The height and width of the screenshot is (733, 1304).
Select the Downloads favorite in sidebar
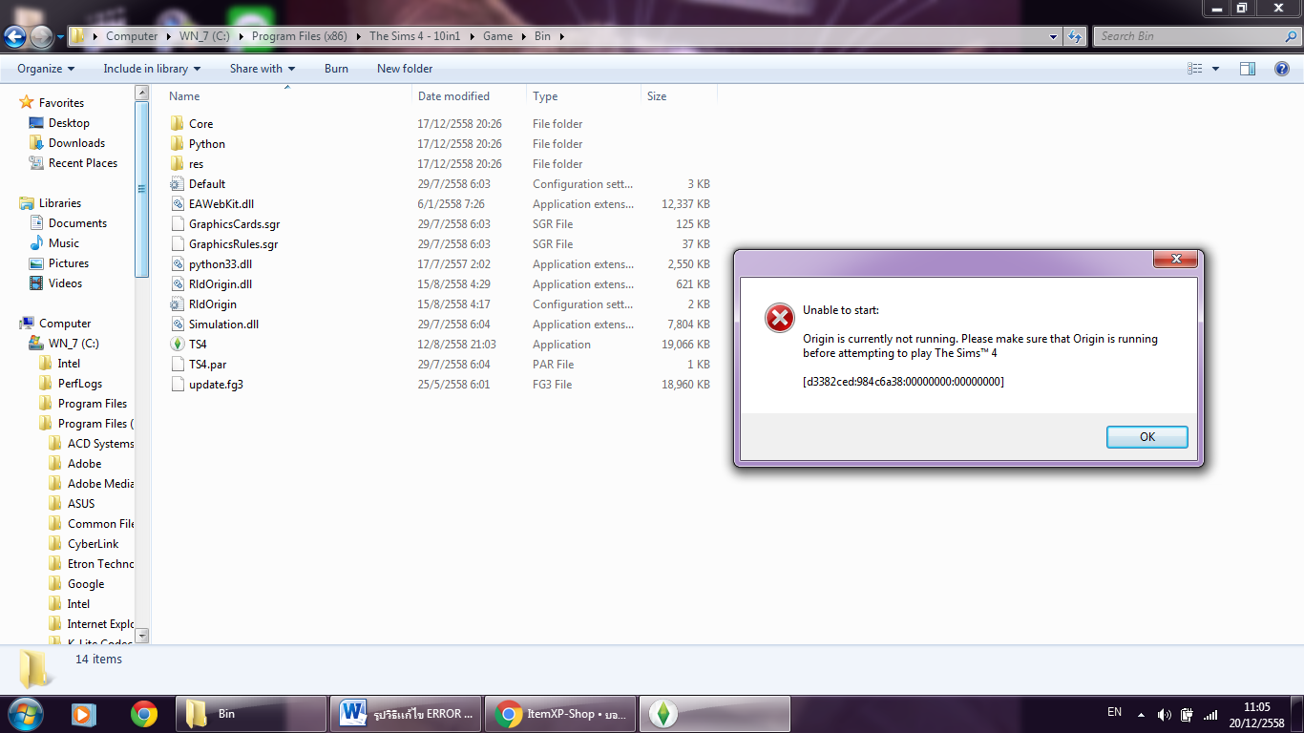click(76, 143)
